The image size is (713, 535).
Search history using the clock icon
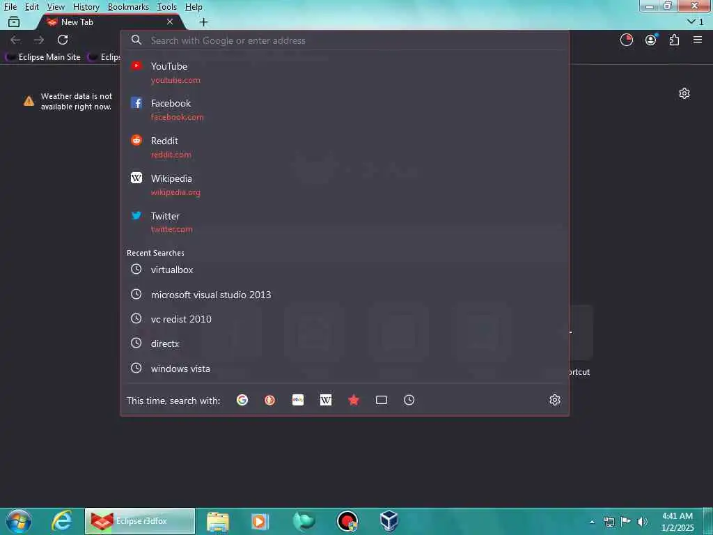[x=409, y=400]
